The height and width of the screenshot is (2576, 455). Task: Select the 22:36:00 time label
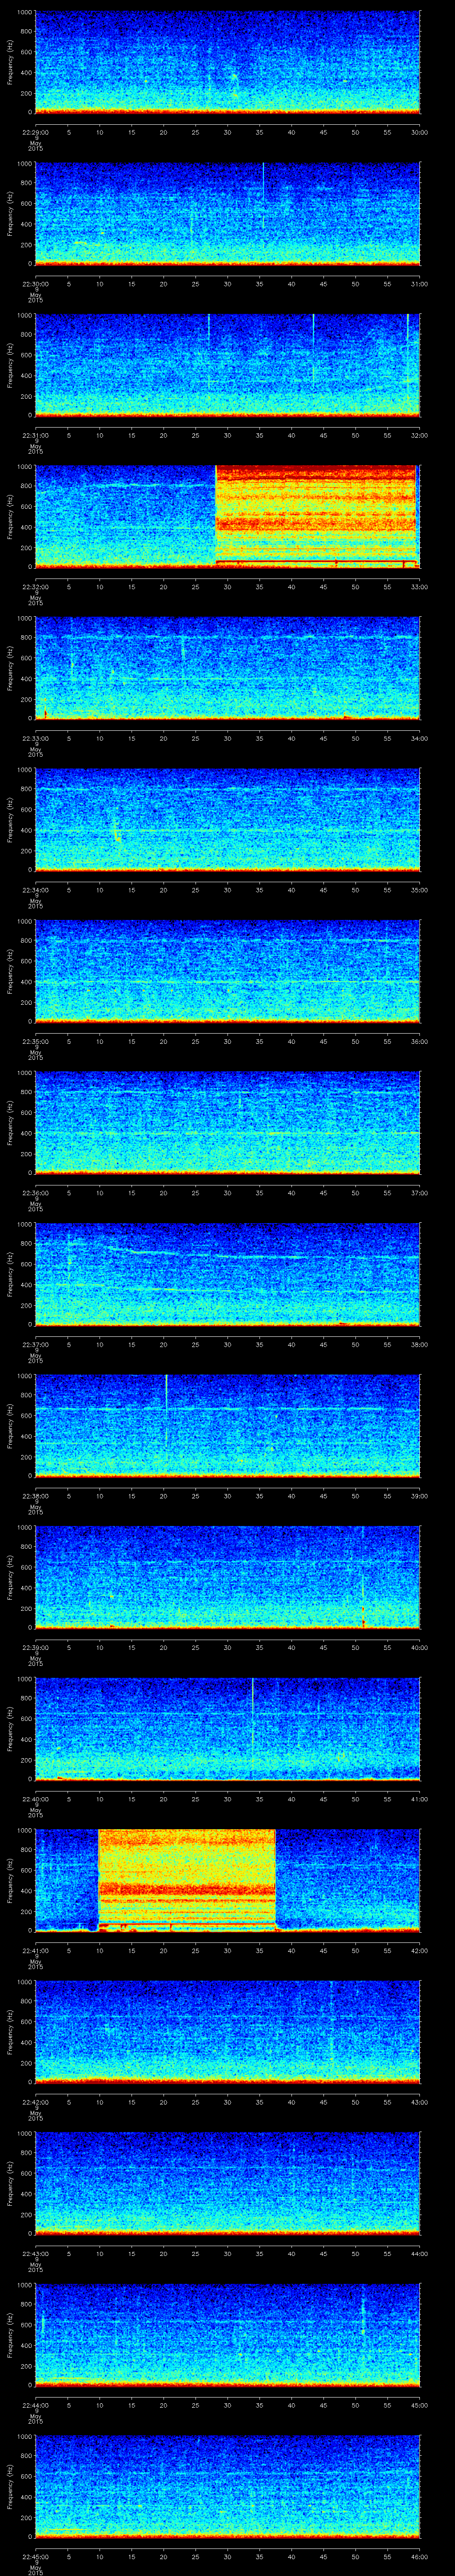click(35, 1192)
